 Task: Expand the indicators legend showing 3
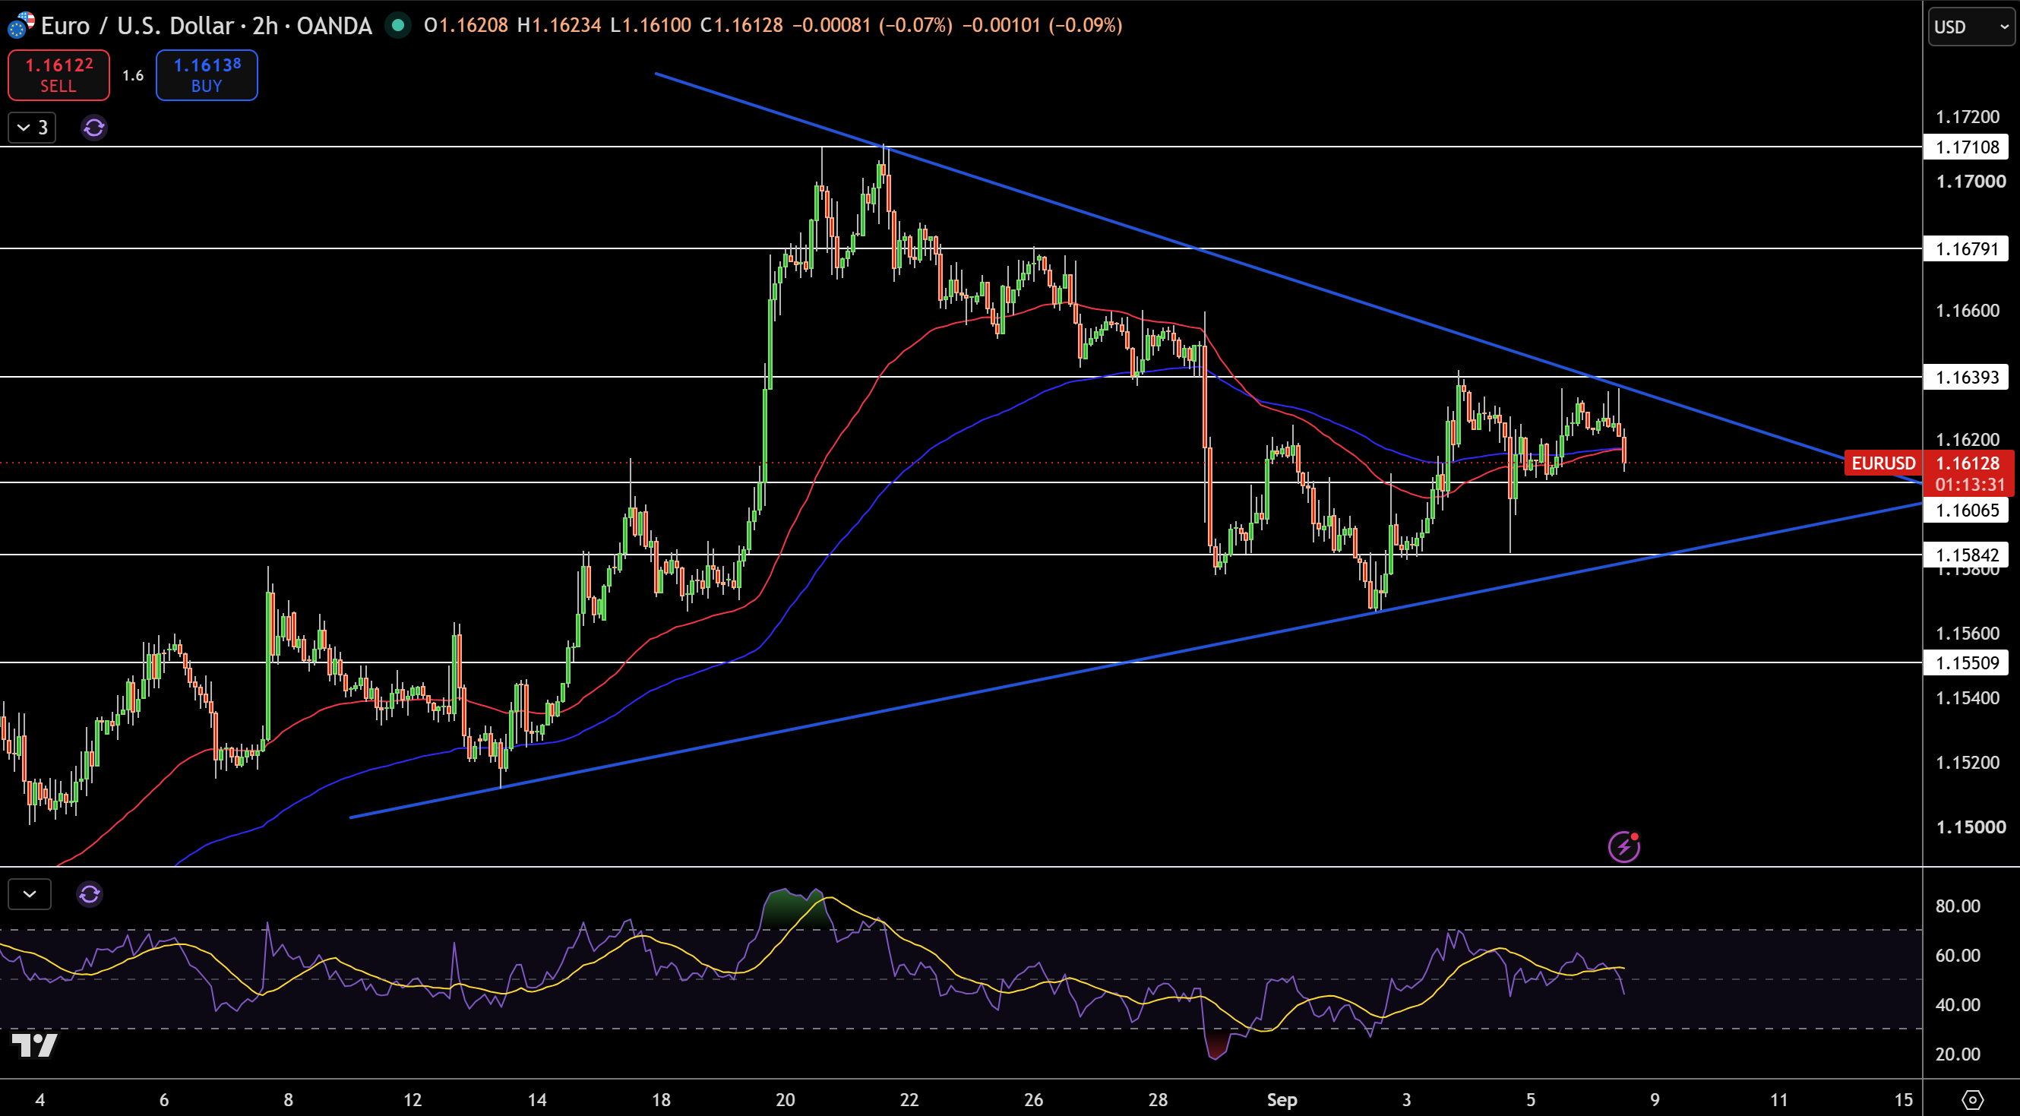pyautogui.click(x=32, y=127)
